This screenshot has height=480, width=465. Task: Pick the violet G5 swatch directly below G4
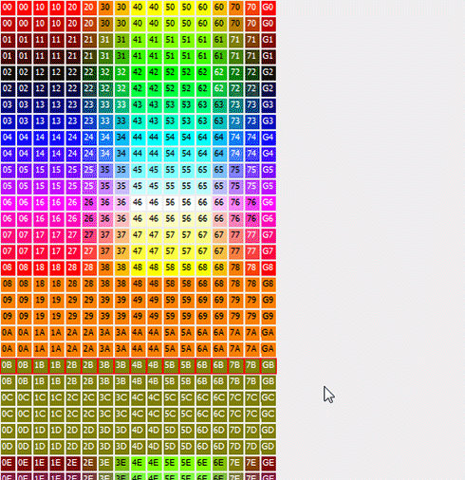pos(268,170)
